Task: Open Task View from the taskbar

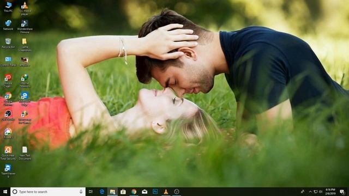Action: click(x=91, y=192)
